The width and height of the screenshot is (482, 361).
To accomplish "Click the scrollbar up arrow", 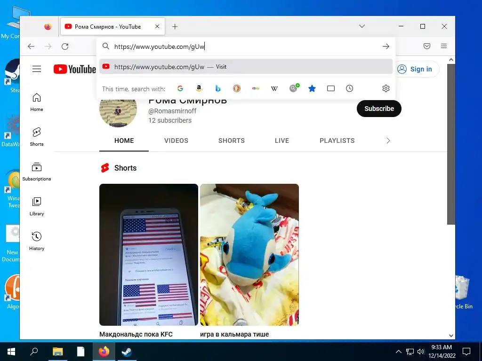I will tap(451, 60).
